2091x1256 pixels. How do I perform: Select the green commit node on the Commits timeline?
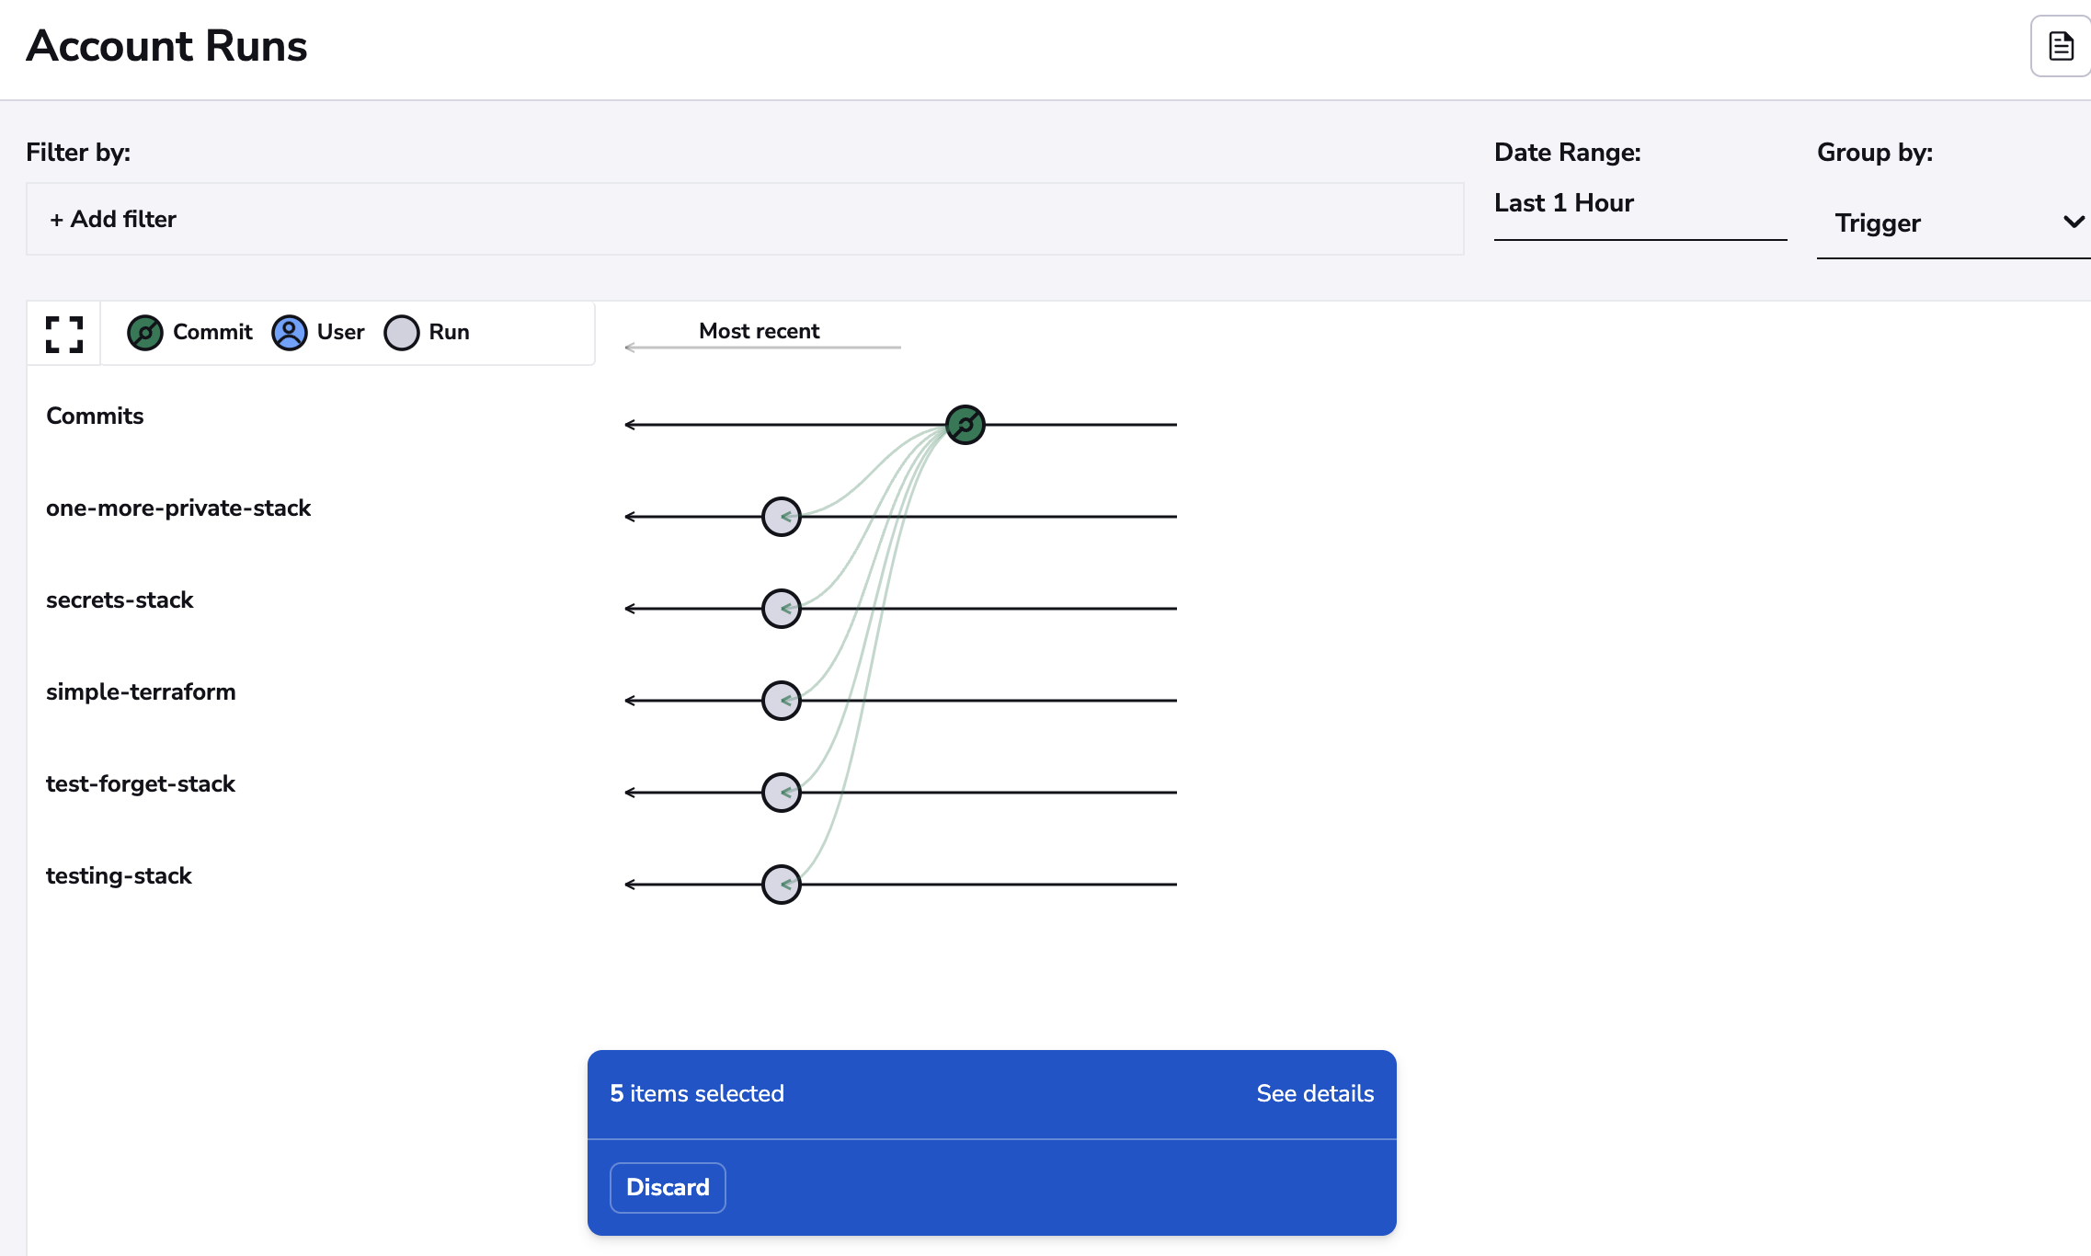965,424
